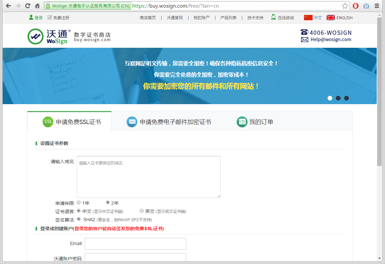This screenshot has height=264, width=385.
Task: Click the pencil icon for 免费注册
Action: tap(49, 17)
